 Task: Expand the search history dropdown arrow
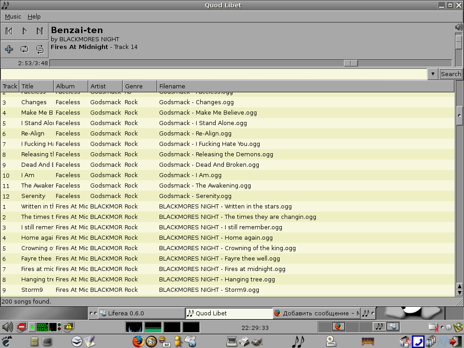(x=433, y=74)
